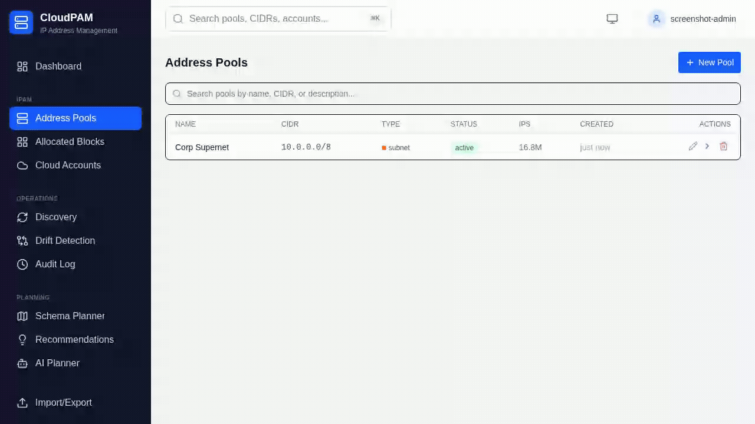Edit the Corp Supernet pool
This screenshot has width=755, height=424.
click(x=693, y=147)
